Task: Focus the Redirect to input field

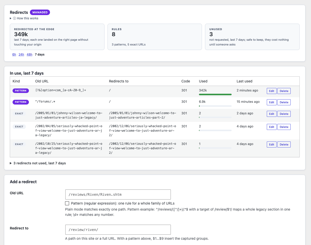Action: [x=118, y=230]
